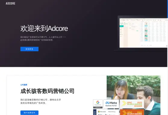Click the 公司愿景 label
168x115 pixels.
24,85
